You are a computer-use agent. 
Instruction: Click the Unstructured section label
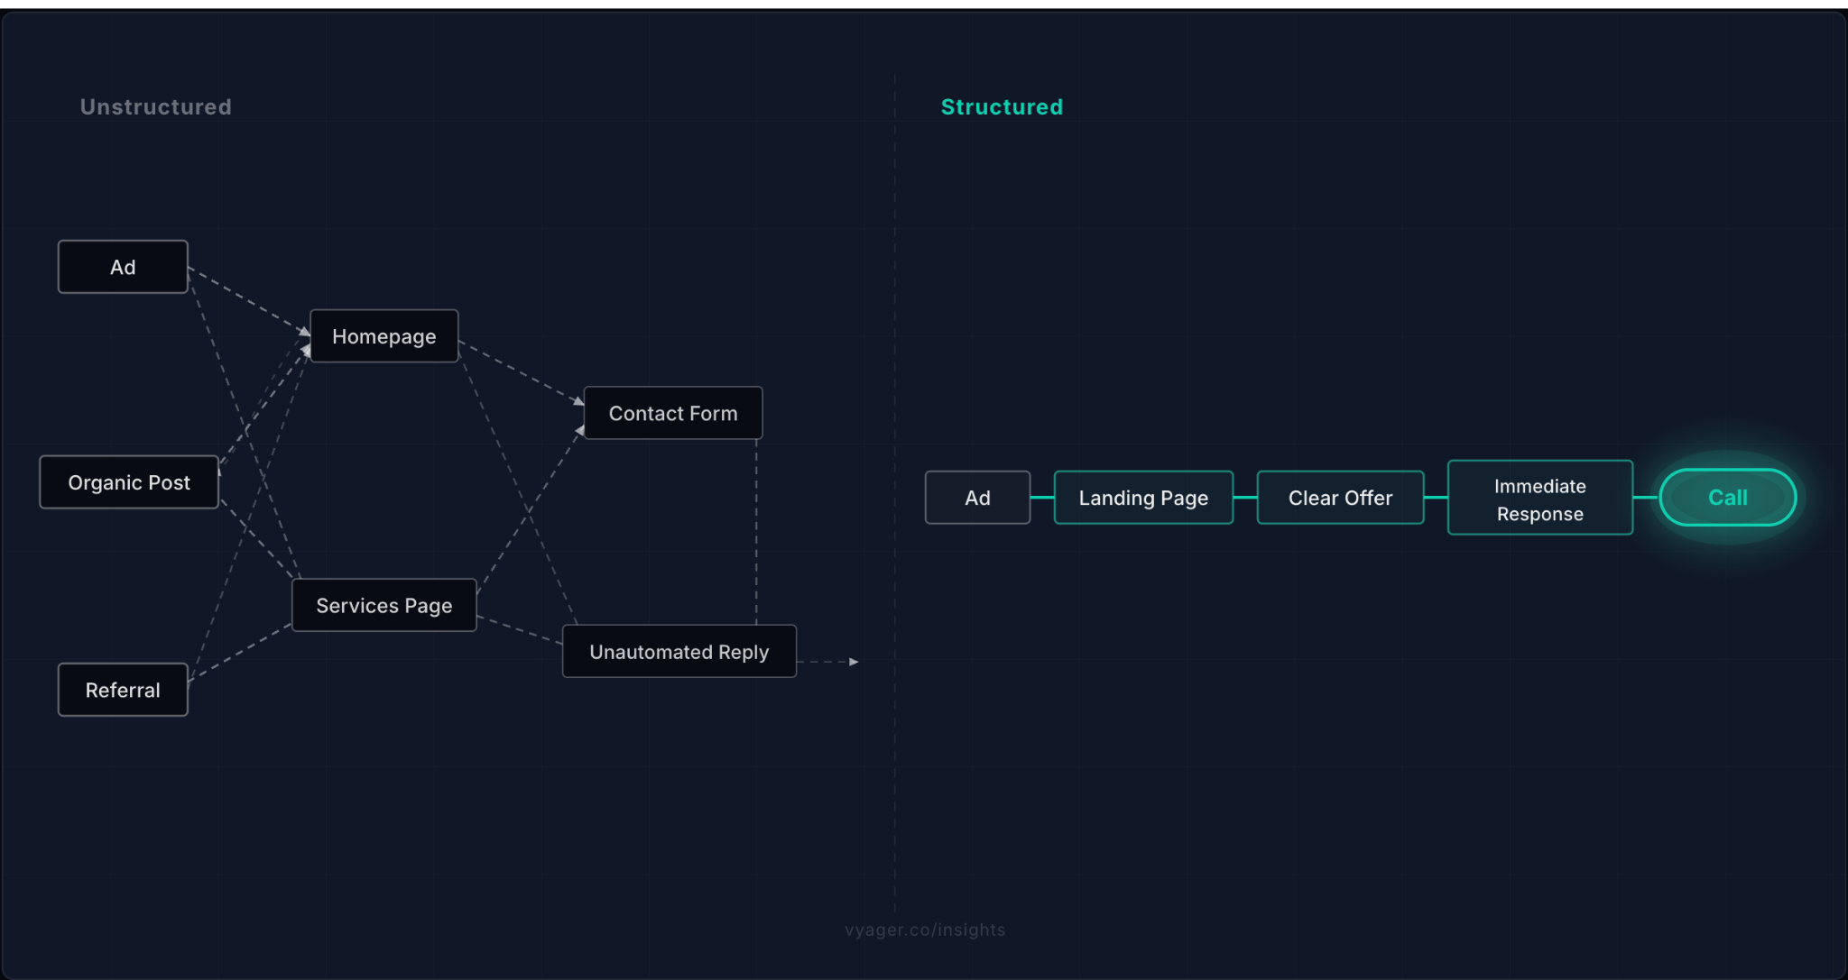pos(155,106)
